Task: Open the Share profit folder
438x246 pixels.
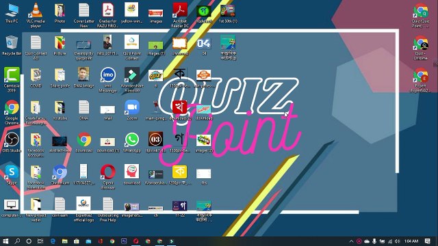Action: point(60,78)
